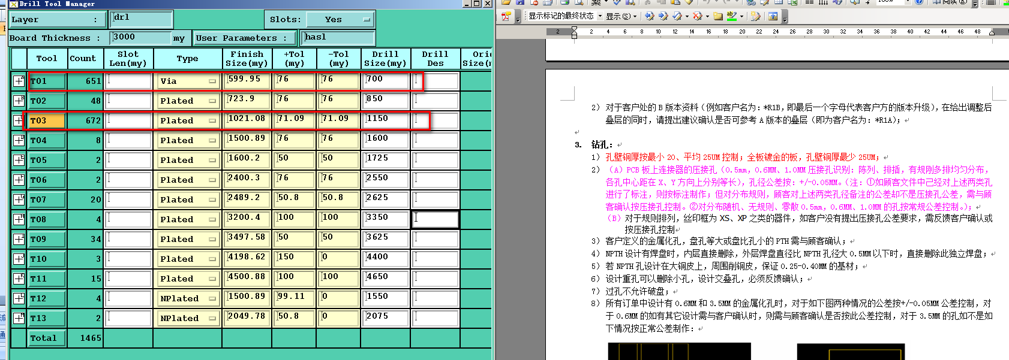
Task: Expand the T03 tool row plus icon
Action: 19,120
